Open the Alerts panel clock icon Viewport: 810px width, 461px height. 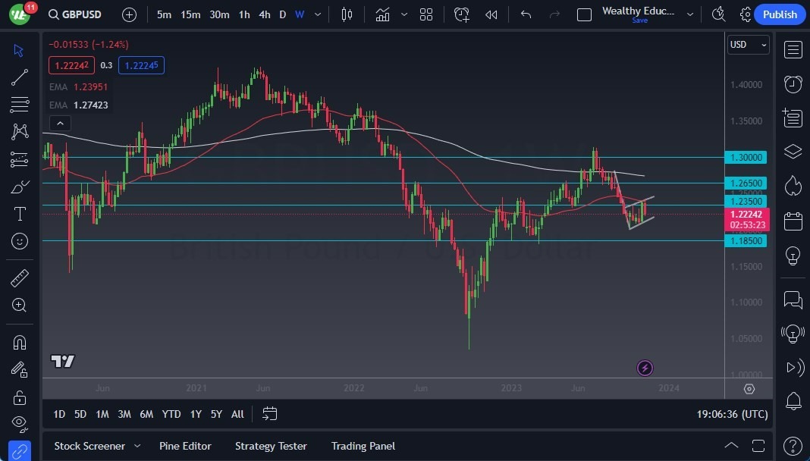point(793,84)
